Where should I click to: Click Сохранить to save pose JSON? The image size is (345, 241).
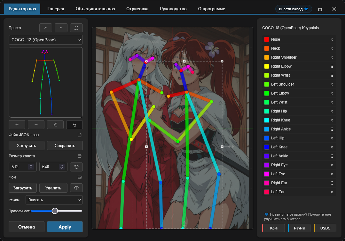pyautogui.click(x=65, y=145)
